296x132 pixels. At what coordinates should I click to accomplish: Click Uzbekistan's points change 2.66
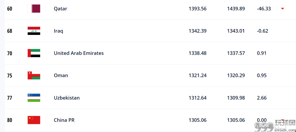point(262,98)
